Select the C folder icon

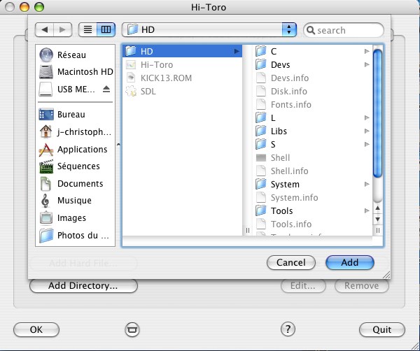(x=261, y=51)
